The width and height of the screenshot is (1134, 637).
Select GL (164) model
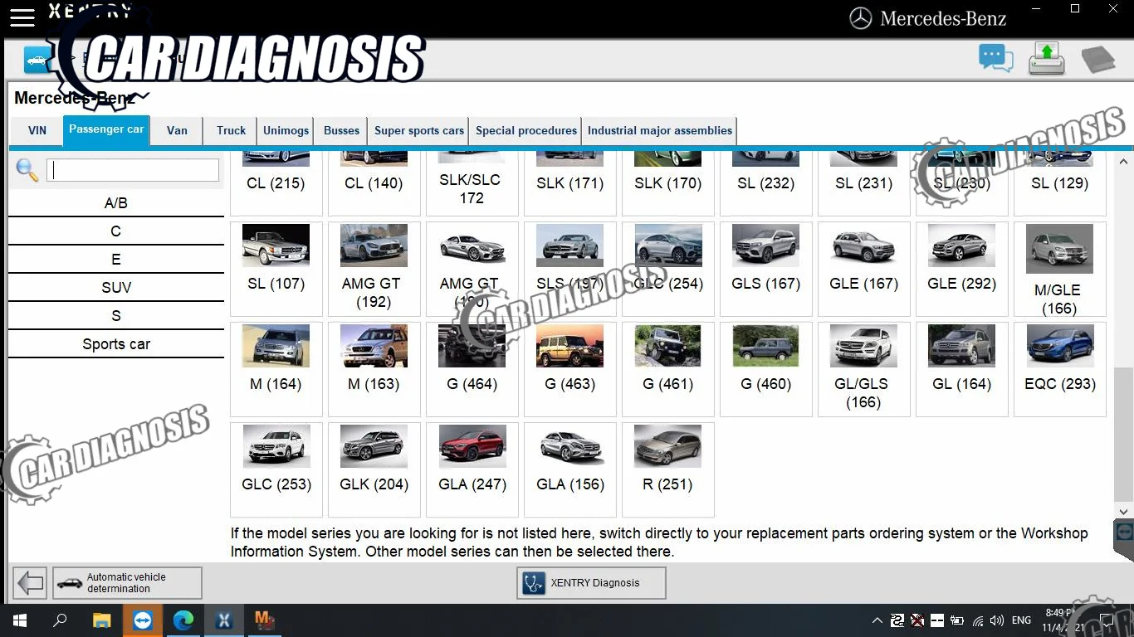[962, 369]
